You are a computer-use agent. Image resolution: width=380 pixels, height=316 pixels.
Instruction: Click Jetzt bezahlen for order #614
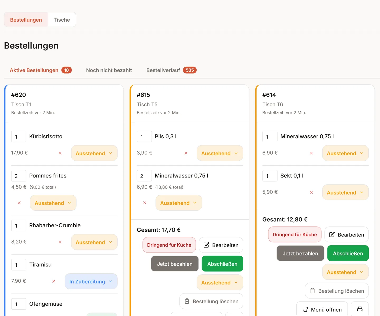pos(300,253)
